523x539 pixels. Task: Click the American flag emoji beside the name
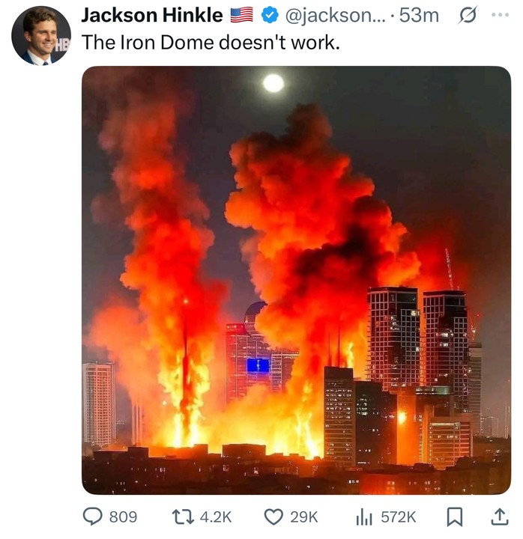point(241,15)
